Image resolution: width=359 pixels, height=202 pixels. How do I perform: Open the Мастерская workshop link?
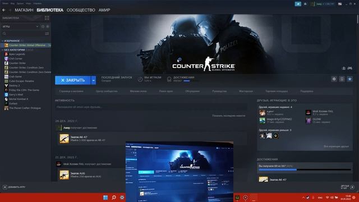point(246,91)
